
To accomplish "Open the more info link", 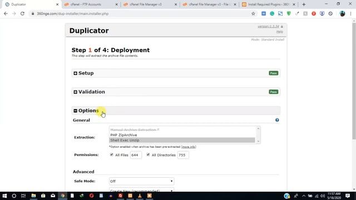I will click(189, 147).
